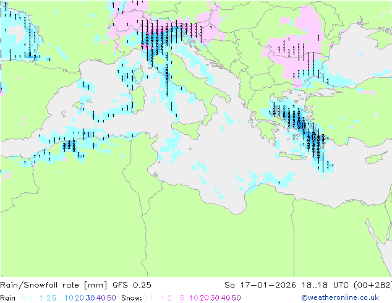Click snow legend value 30
Image resolution: width=392 pixels, height=303 pixels.
215,298
